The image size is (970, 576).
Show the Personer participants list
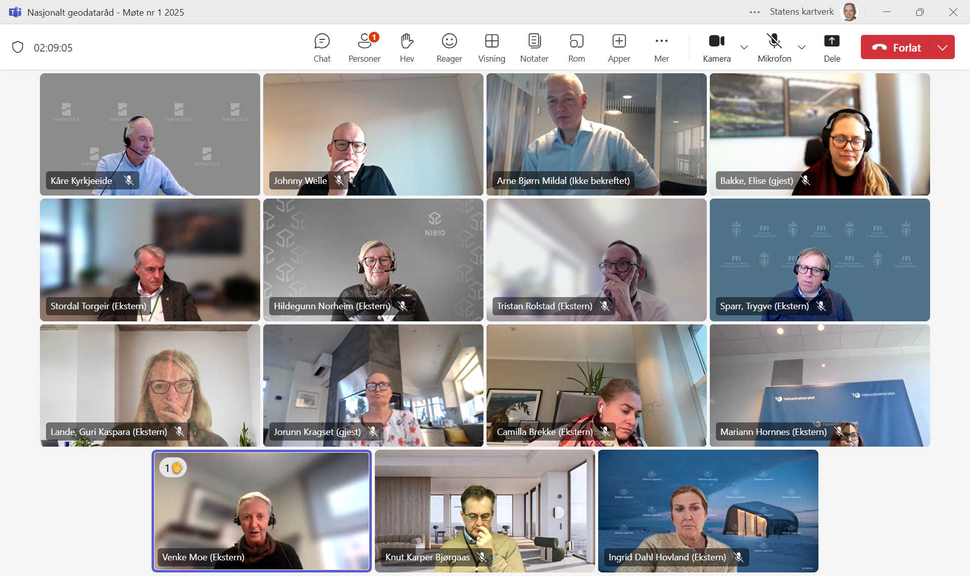click(364, 47)
